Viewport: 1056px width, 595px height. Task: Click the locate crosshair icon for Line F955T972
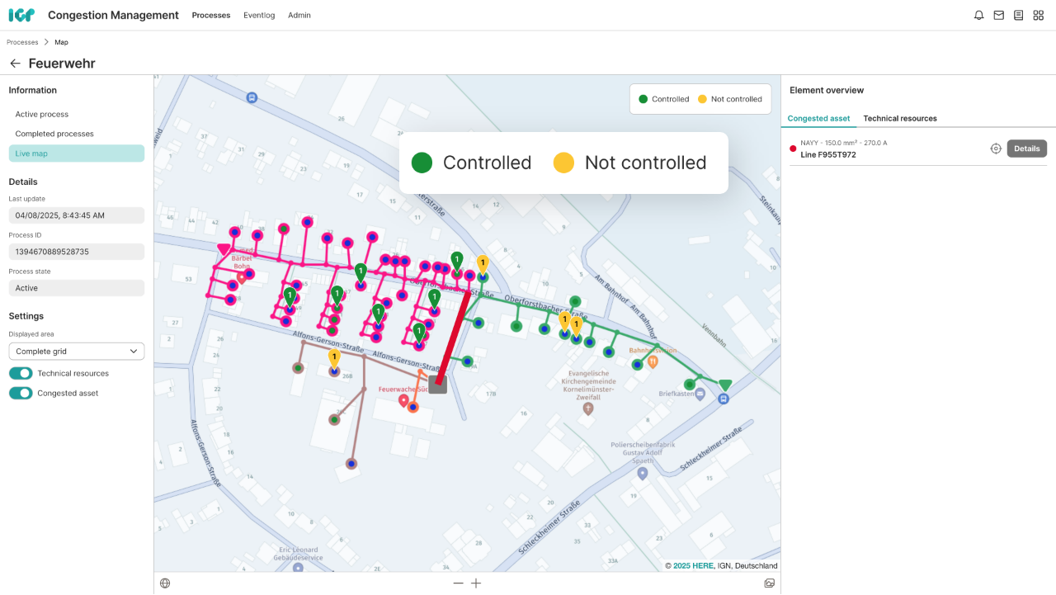[x=996, y=149]
